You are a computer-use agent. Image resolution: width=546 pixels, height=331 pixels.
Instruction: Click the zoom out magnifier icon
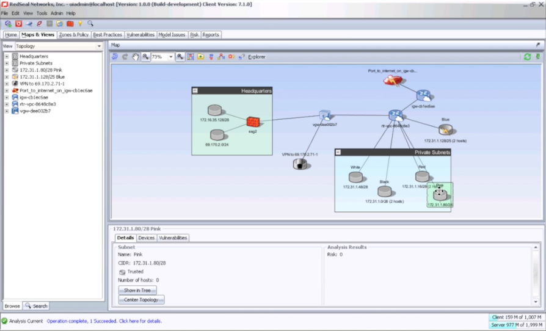point(145,57)
